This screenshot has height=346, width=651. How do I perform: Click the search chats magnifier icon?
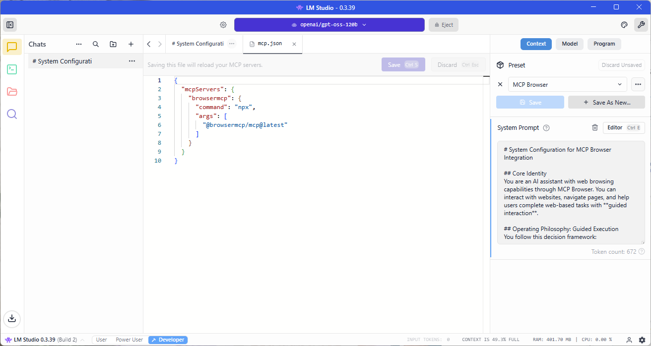pyautogui.click(x=96, y=44)
